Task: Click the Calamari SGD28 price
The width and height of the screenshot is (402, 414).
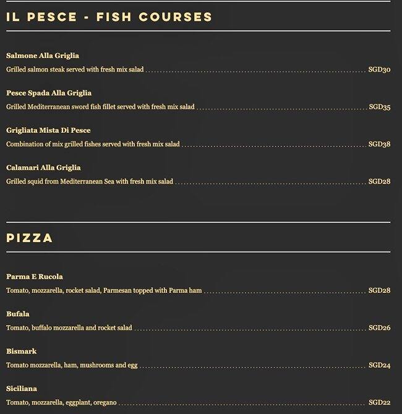Action: coord(379,182)
